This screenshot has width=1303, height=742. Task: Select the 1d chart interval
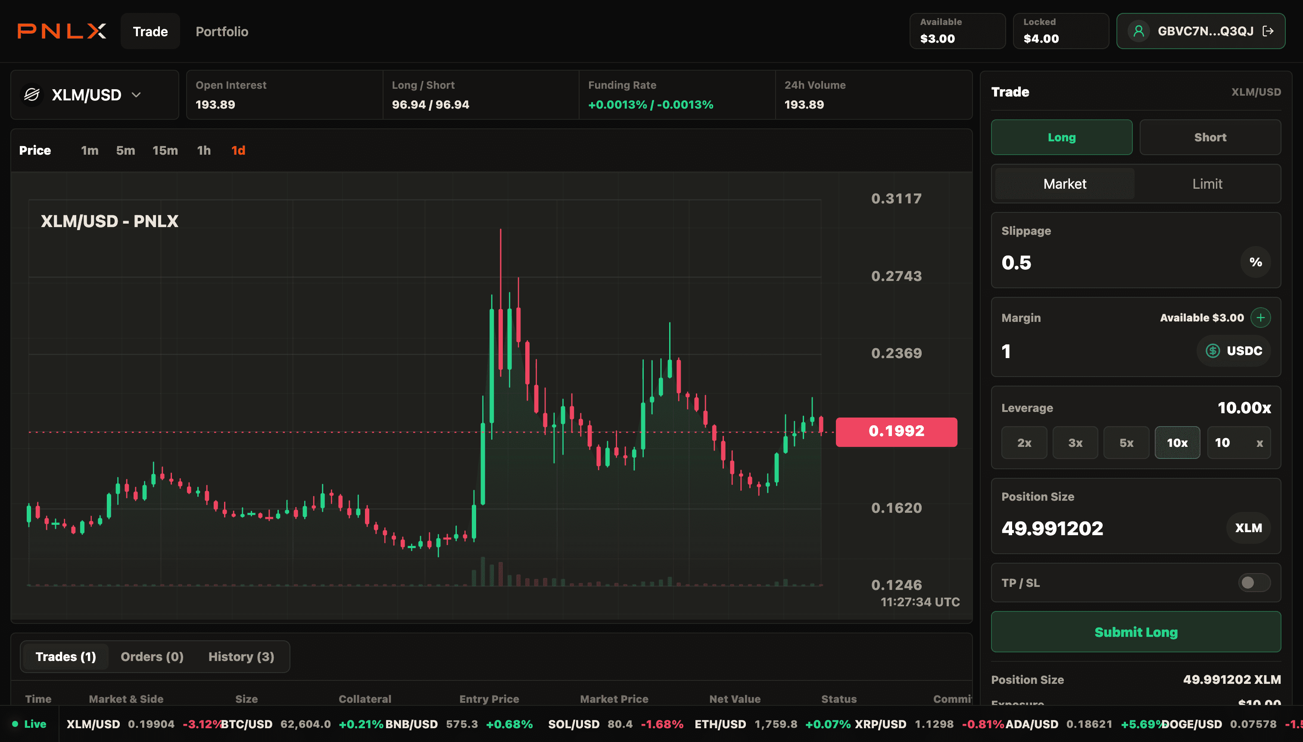[238, 150]
